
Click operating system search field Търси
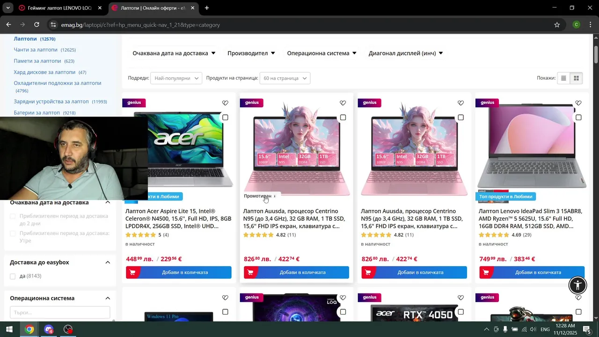point(60,312)
